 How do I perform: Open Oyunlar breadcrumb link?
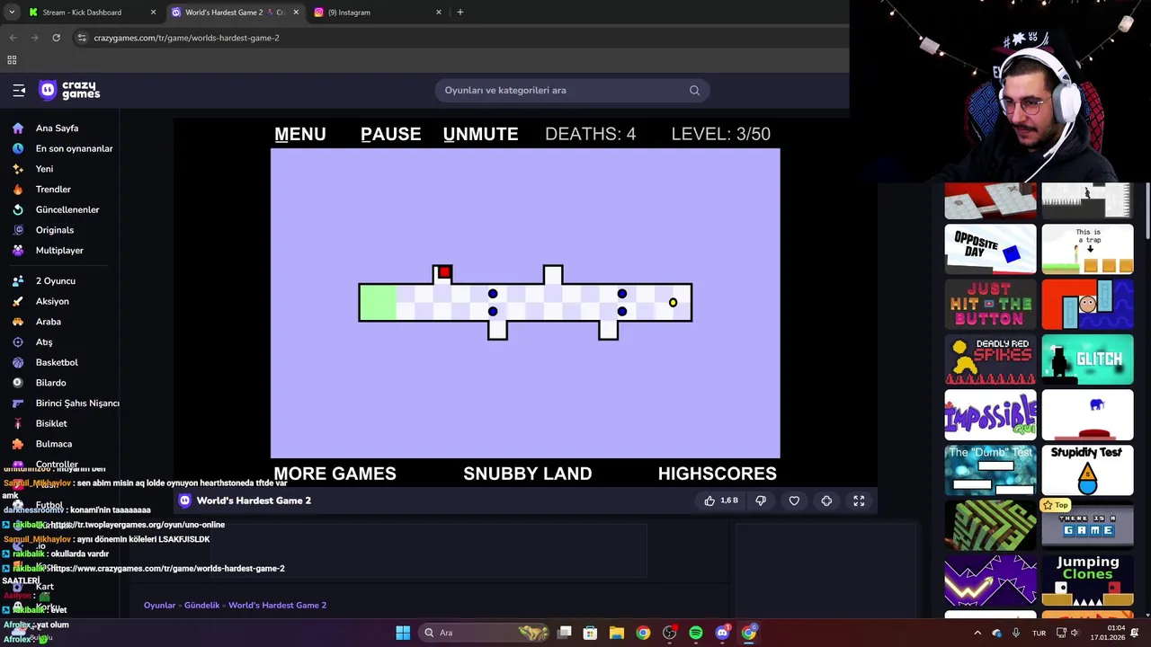point(159,606)
